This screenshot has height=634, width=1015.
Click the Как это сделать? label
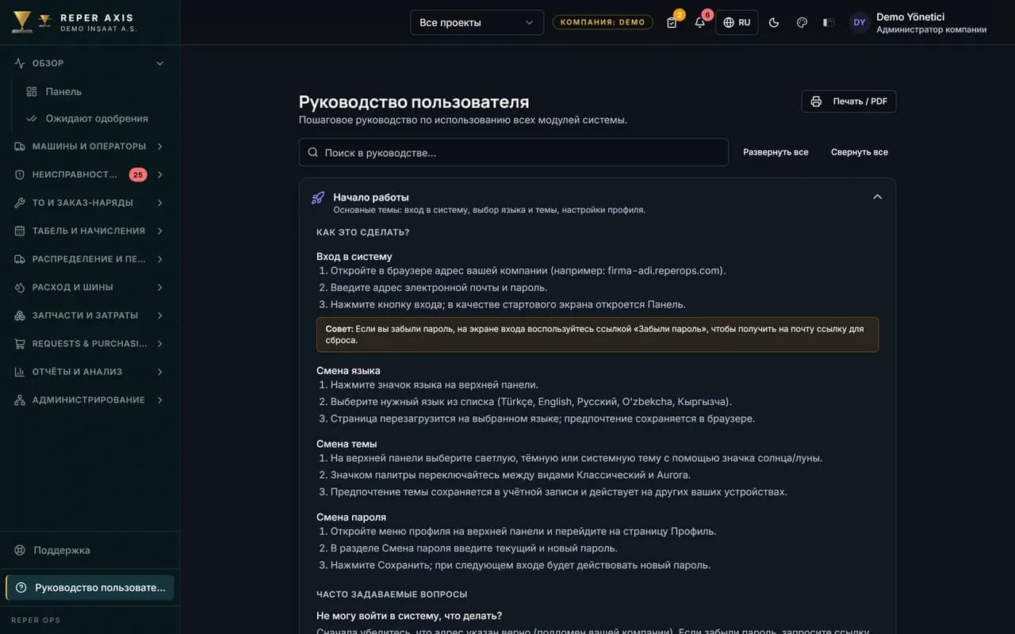pos(363,232)
